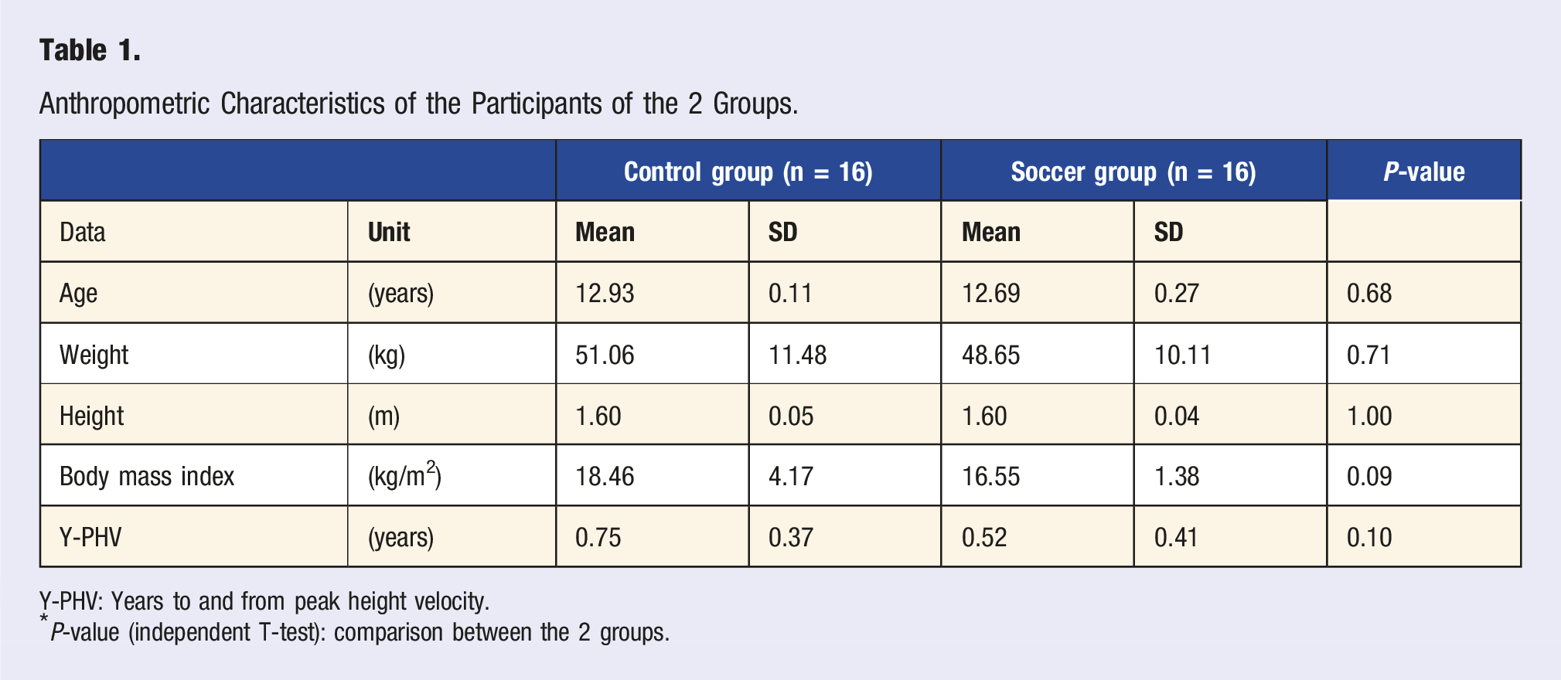Click the Height P-value 1.00

[1369, 416]
